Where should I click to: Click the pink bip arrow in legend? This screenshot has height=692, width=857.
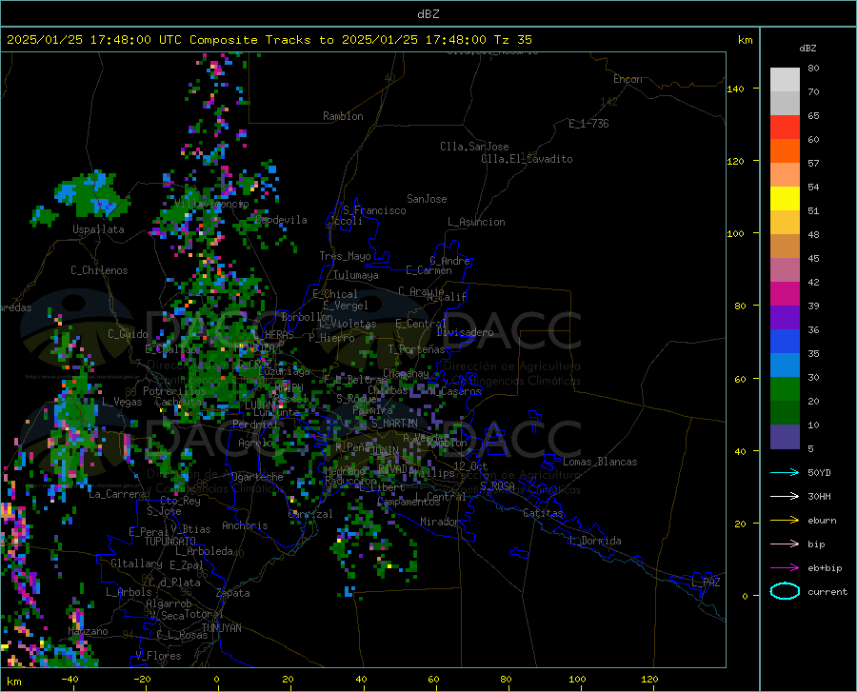[785, 544]
